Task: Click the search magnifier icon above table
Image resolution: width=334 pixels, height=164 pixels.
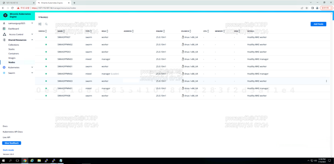Action: pos(46,24)
